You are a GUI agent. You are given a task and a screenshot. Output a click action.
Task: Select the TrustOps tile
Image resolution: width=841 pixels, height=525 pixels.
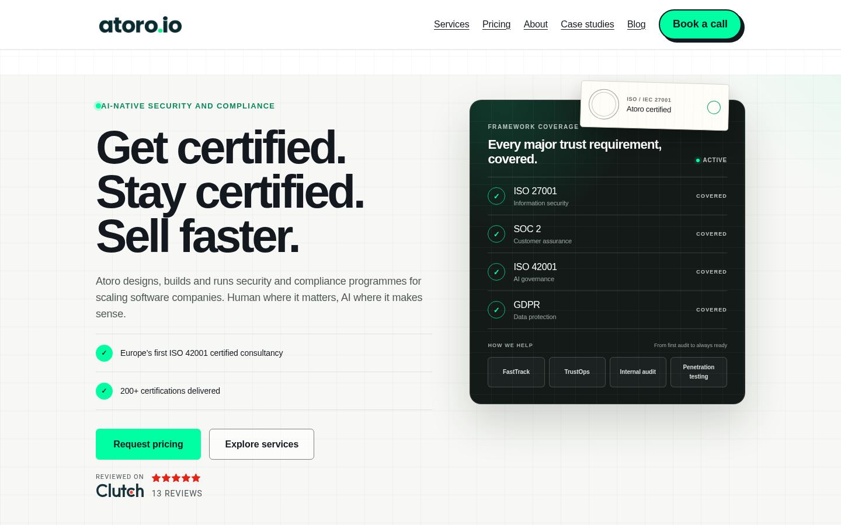577,372
